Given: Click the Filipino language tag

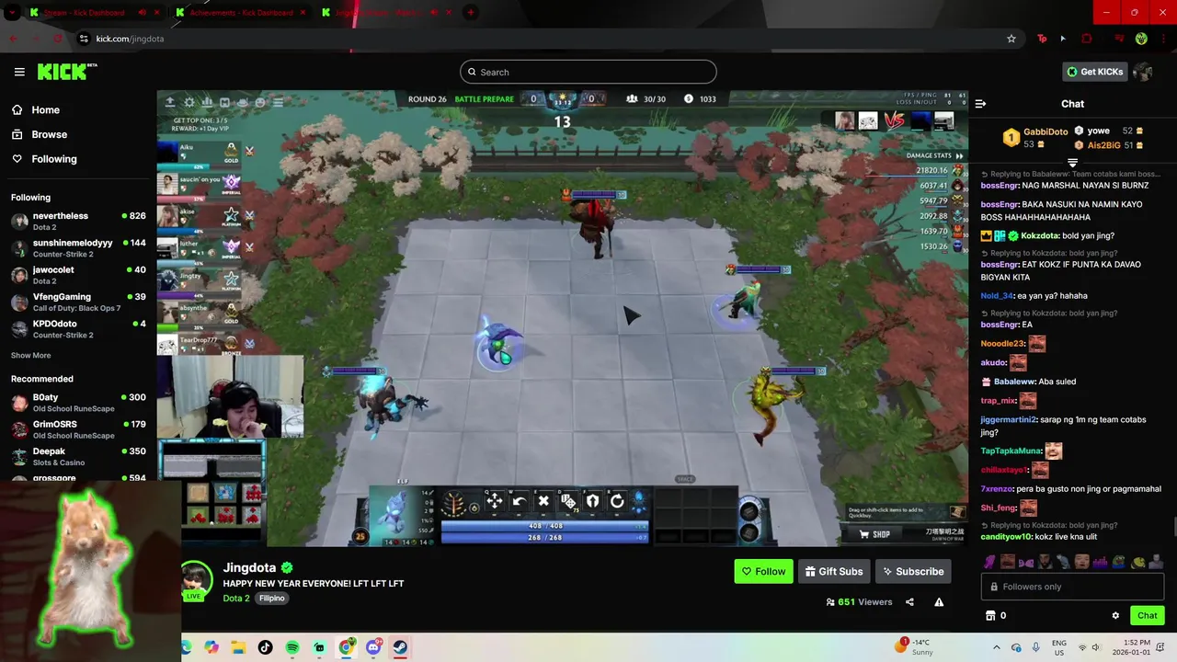Looking at the screenshot, I should click(x=271, y=598).
